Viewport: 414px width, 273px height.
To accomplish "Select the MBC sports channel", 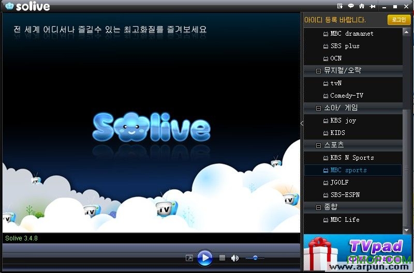I will [353, 170].
